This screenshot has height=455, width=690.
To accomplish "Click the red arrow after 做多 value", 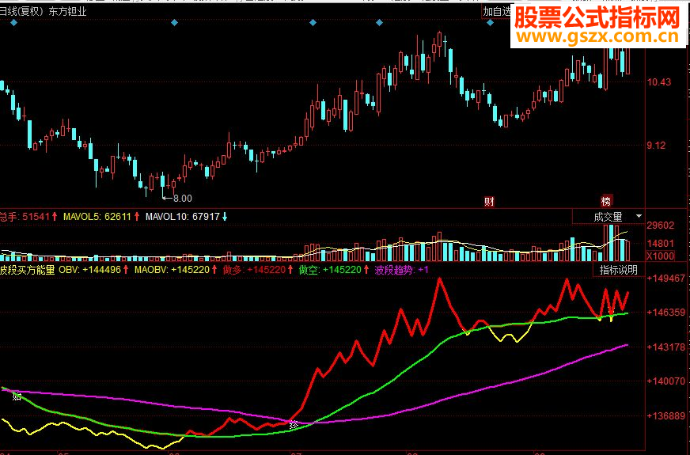I will [290, 269].
